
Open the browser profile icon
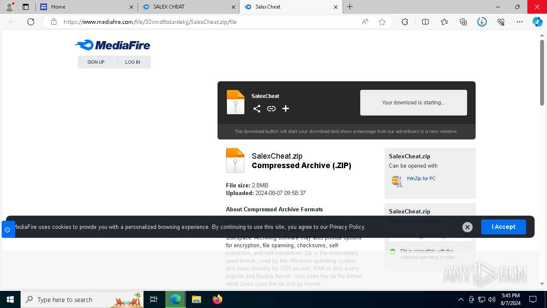click(x=9, y=7)
